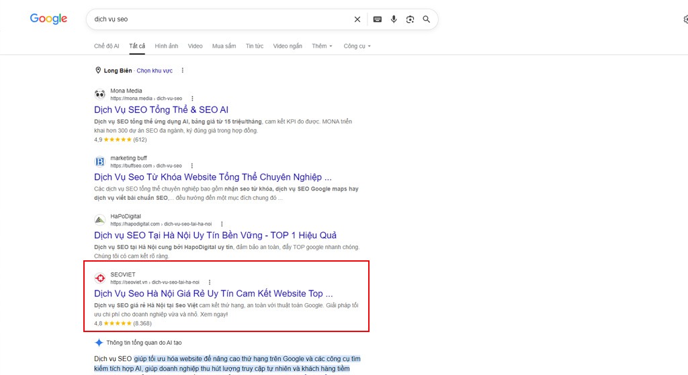Screen dimensions: 688x375
Task: Click the Google logo
Action: point(48,19)
